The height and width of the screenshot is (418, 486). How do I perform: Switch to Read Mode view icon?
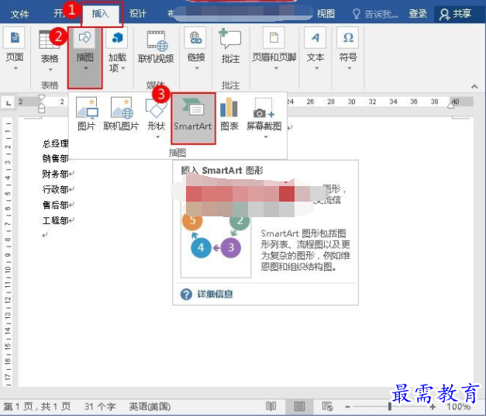pos(271,406)
